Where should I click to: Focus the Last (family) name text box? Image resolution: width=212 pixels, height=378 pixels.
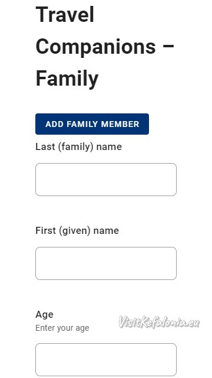106,180
